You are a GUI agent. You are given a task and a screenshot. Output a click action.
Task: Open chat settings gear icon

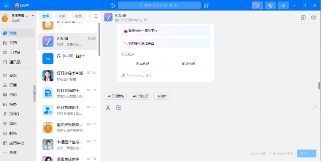tap(313, 17)
